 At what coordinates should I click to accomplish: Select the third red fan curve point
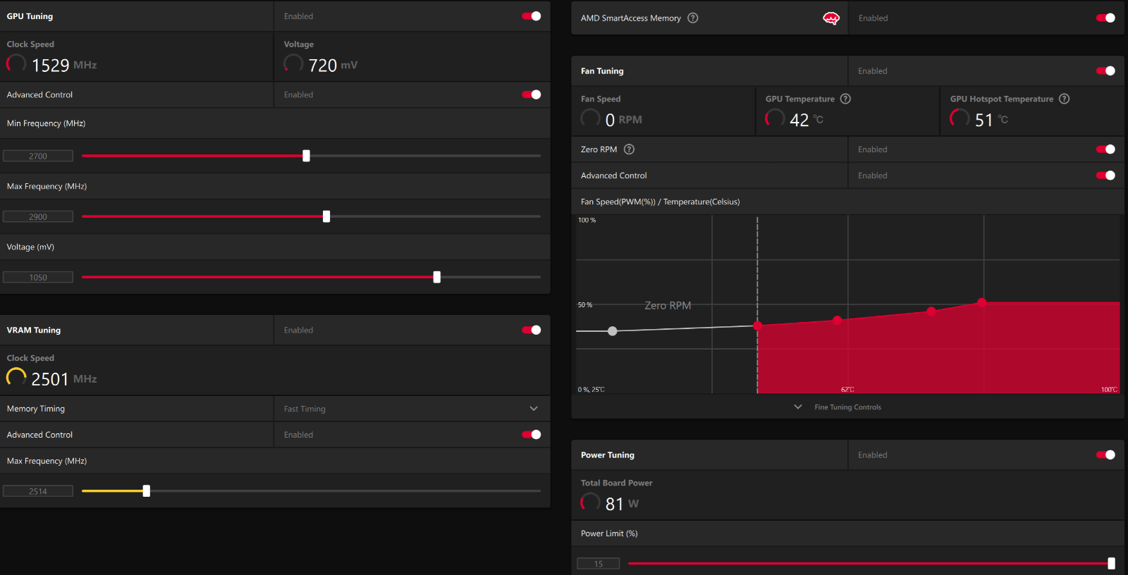click(x=931, y=311)
